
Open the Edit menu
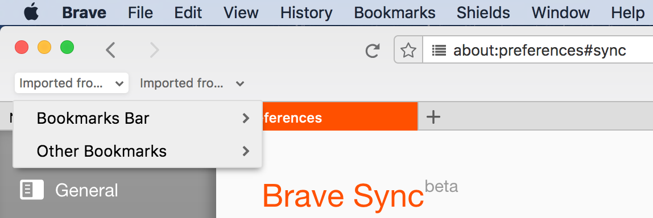coord(188,13)
